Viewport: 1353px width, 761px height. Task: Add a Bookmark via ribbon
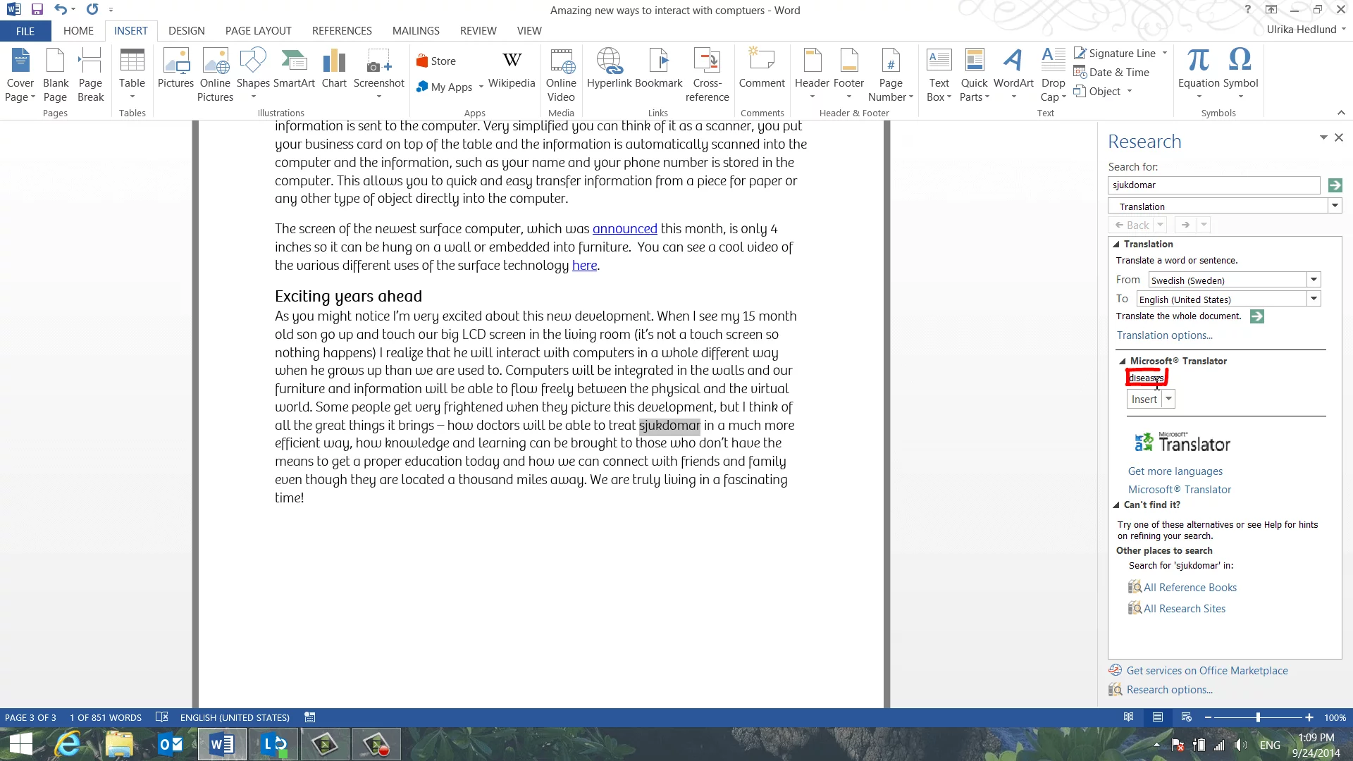(659, 70)
